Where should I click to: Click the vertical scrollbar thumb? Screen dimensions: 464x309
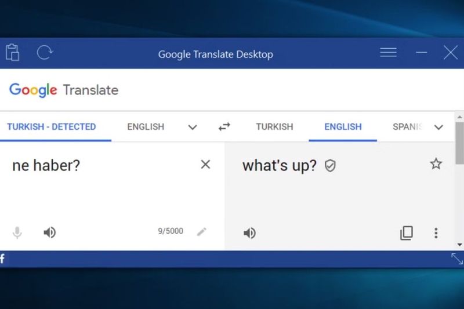click(459, 143)
